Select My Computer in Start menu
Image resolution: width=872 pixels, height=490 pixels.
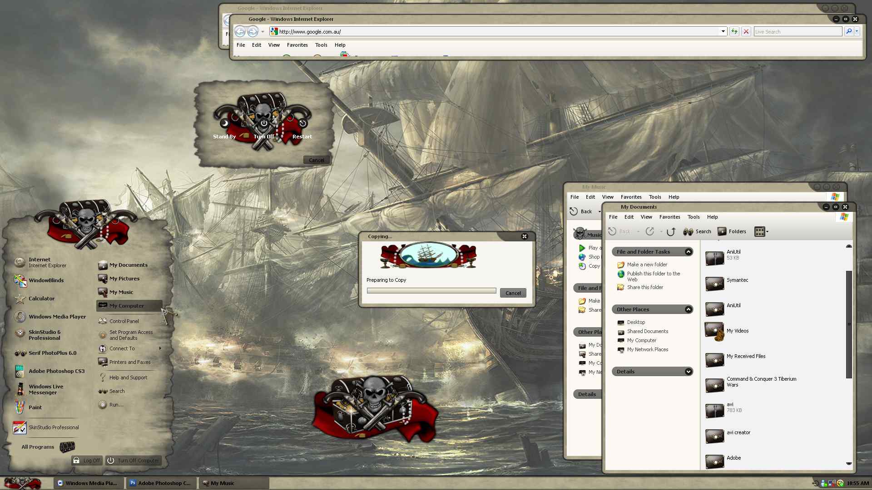click(129, 306)
